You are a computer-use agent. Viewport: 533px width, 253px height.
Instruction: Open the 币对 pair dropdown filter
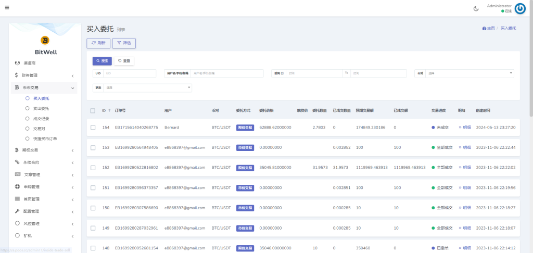click(469, 73)
